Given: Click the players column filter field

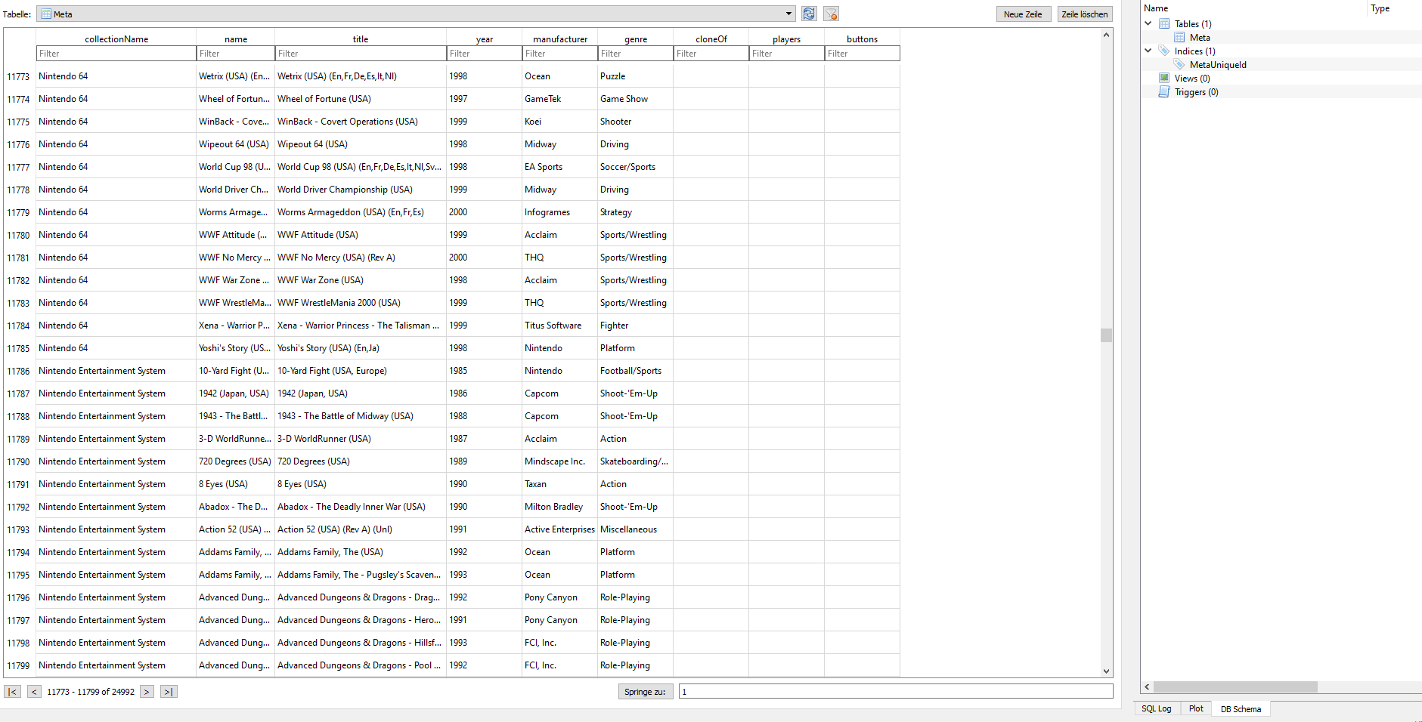Looking at the screenshot, I should point(787,54).
